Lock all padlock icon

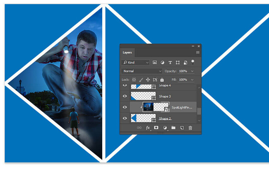click(x=162, y=80)
